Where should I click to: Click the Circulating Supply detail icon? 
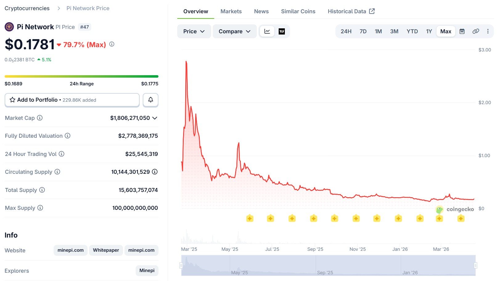155,172
